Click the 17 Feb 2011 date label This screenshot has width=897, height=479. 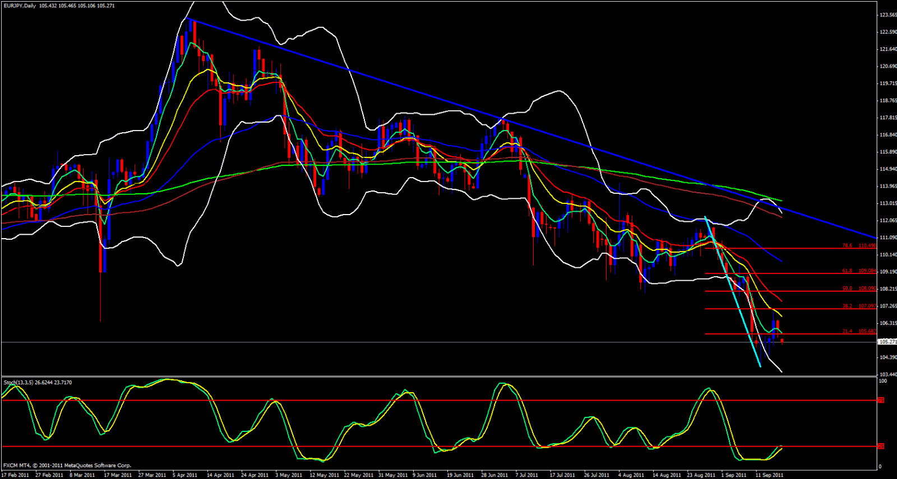(x=15, y=475)
